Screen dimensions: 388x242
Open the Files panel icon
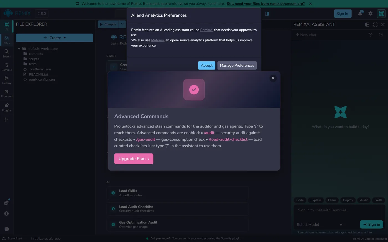tap(7, 40)
